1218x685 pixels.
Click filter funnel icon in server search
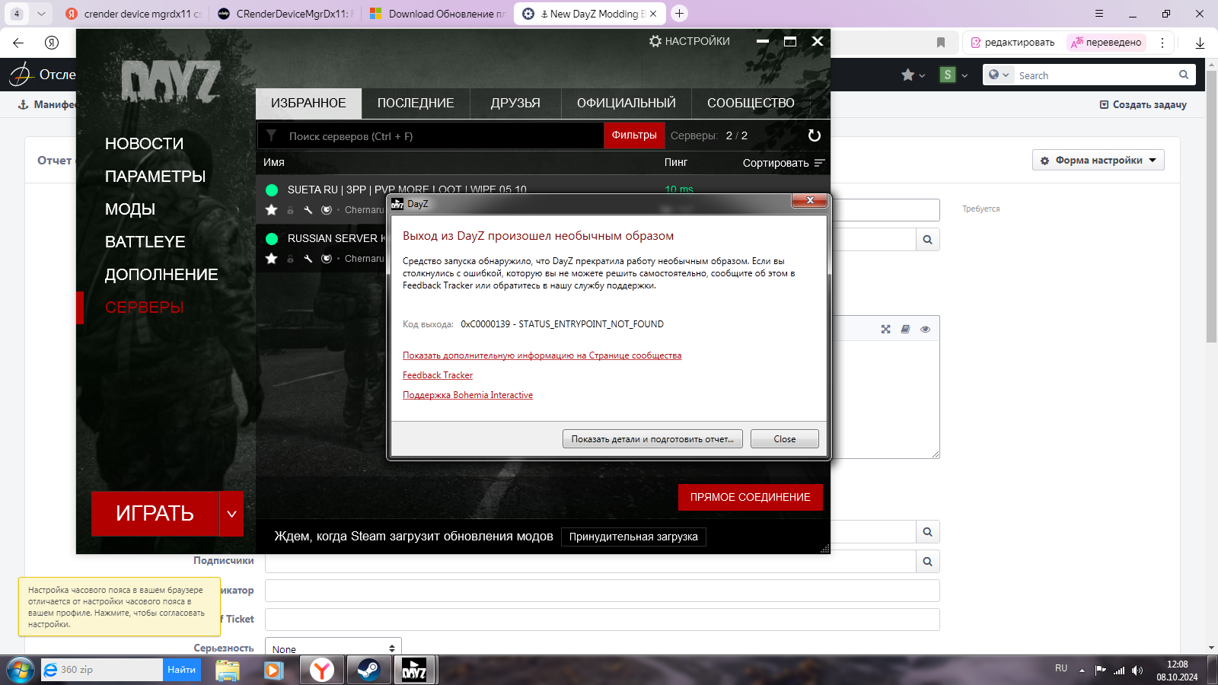click(x=271, y=135)
